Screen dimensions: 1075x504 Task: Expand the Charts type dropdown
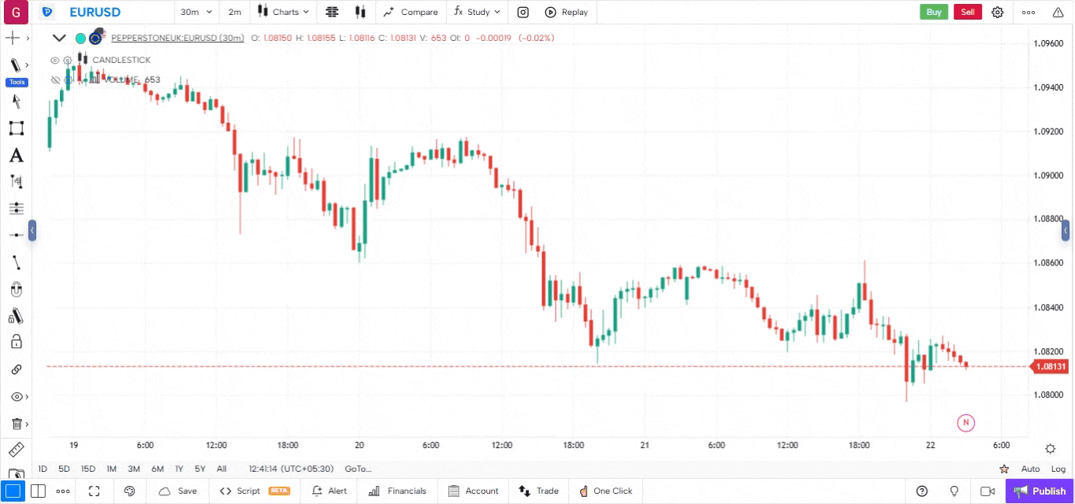point(284,12)
